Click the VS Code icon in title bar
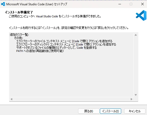 tap(3, 4)
